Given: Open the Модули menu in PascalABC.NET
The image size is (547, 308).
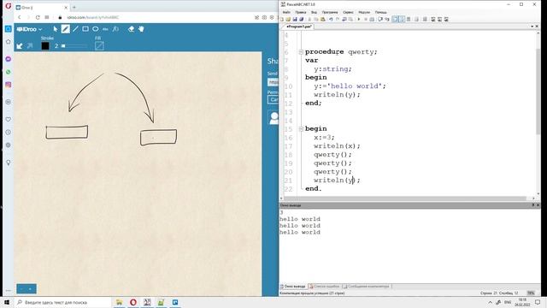Looking at the screenshot, I should [x=364, y=12].
